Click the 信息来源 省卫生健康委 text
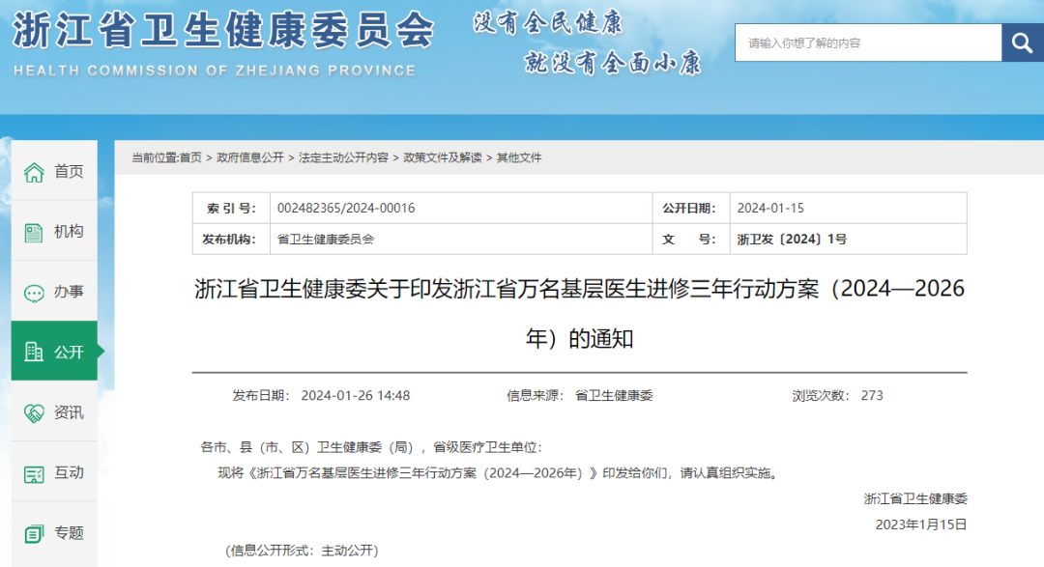The height and width of the screenshot is (567, 1044). [x=580, y=395]
